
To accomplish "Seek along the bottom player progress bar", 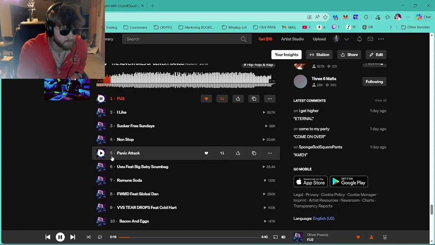I will [x=189, y=237].
